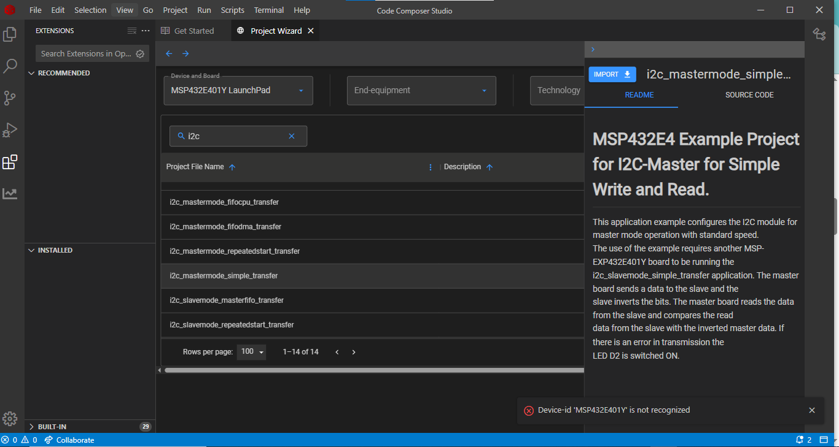Clear the i2c search filter text
Viewport: 839px width, 447px height.
[292, 136]
